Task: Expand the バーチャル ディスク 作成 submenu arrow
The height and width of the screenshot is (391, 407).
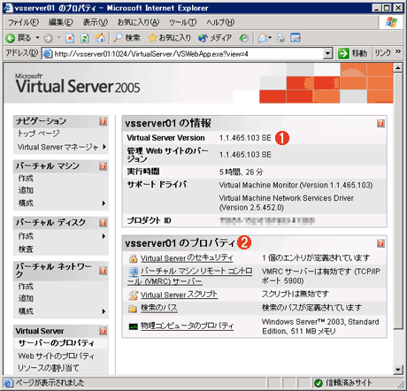Action: pos(104,236)
